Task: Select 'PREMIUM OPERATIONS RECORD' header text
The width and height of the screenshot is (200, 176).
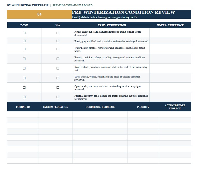Action: pos(73,5)
